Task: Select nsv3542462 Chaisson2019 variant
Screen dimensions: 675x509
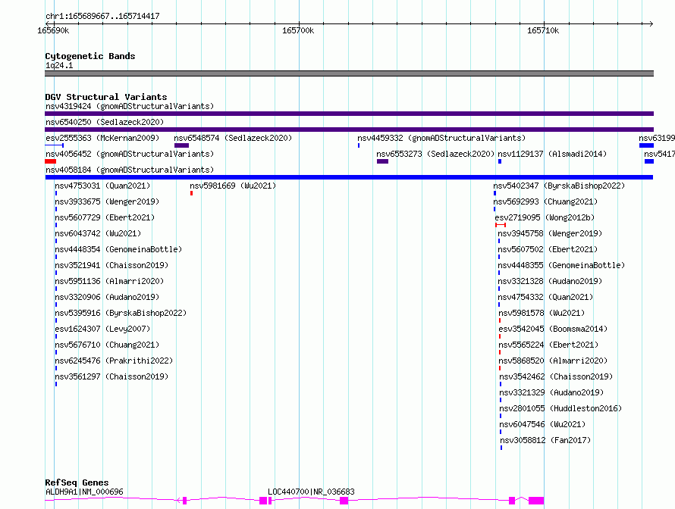Action: pos(556,376)
